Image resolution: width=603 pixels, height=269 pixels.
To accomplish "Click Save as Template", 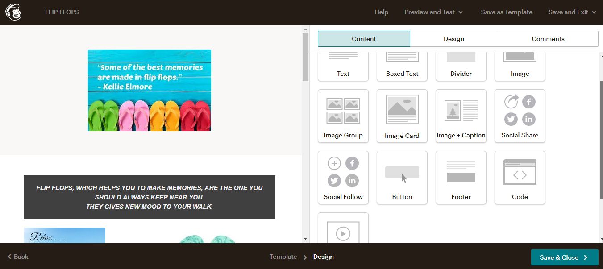I will pyautogui.click(x=507, y=12).
